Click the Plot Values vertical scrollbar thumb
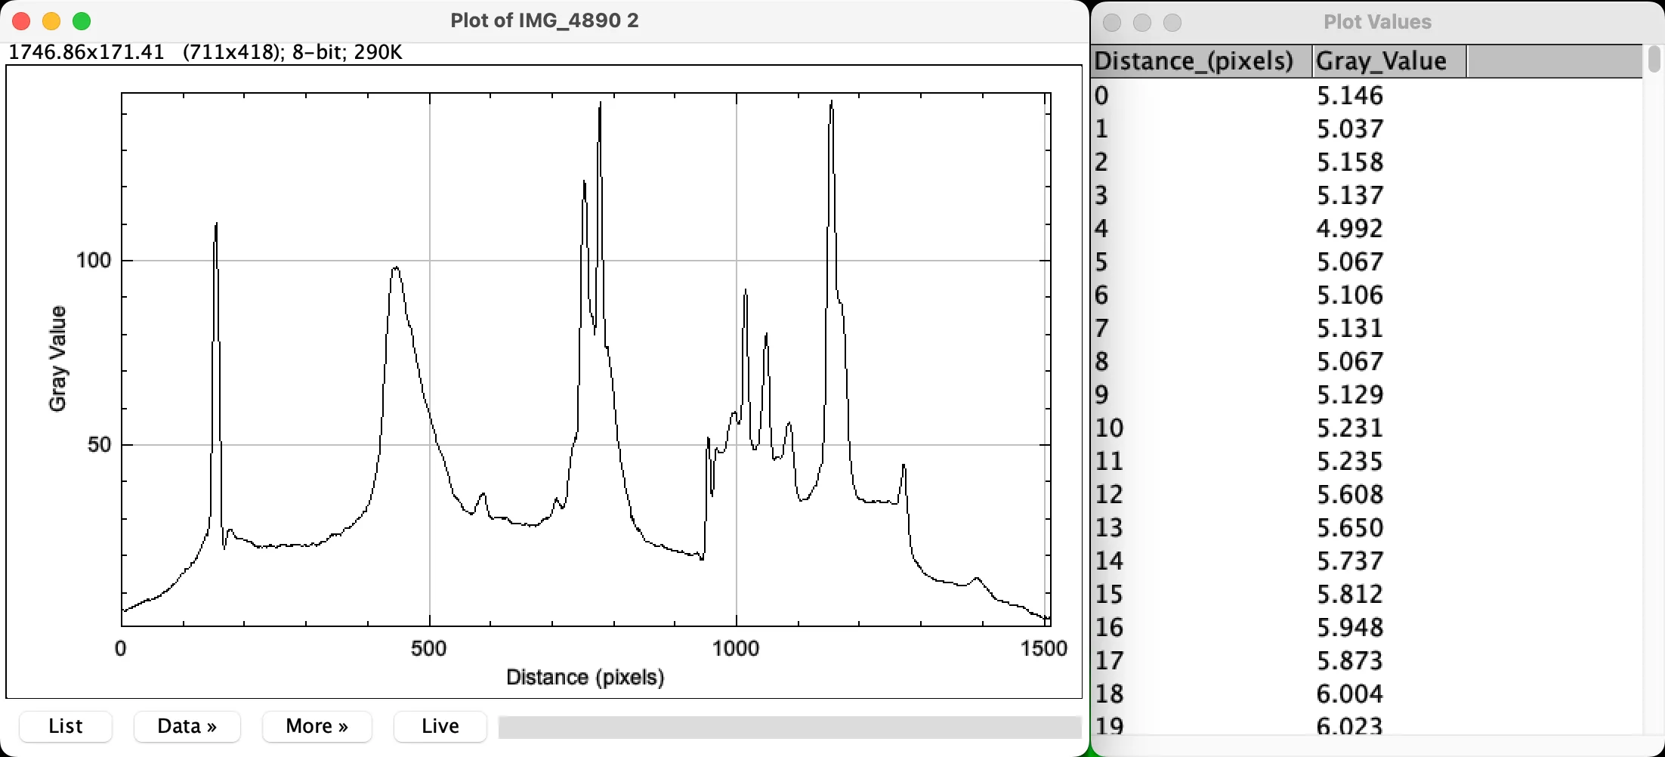Image resolution: width=1665 pixels, height=757 pixels. click(x=1654, y=60)
